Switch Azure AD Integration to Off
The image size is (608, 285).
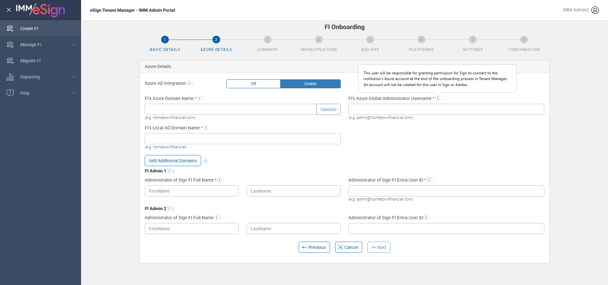[x=253, y=84]
